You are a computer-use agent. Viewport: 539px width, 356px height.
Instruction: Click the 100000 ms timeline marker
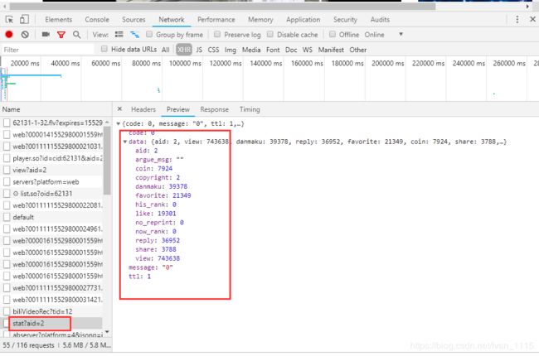185,64
